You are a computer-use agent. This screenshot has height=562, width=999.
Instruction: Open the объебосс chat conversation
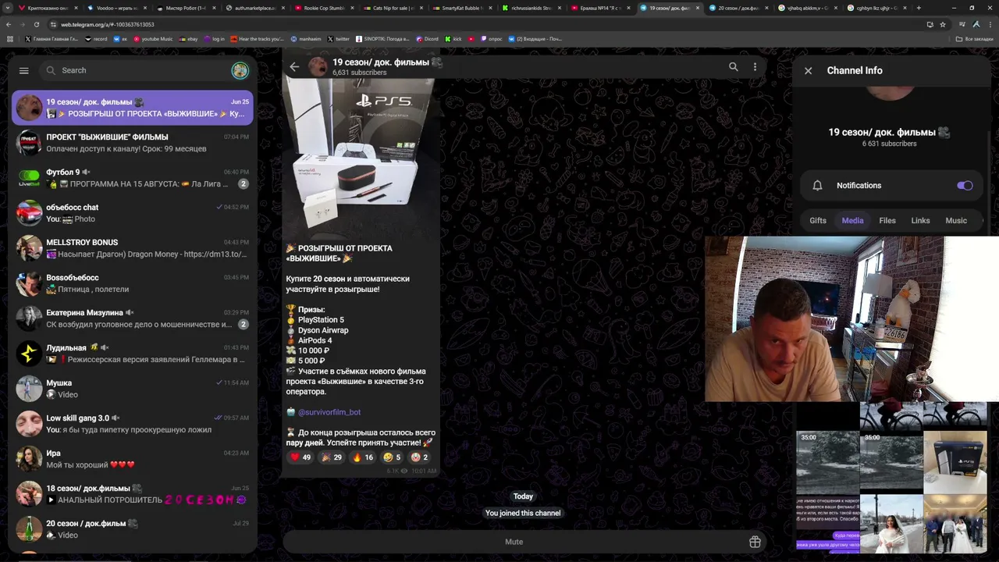click(133, 213)
